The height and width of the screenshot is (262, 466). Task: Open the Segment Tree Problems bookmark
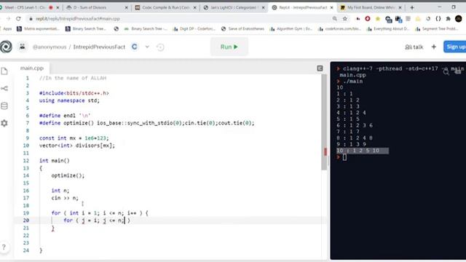pos(437,29)
